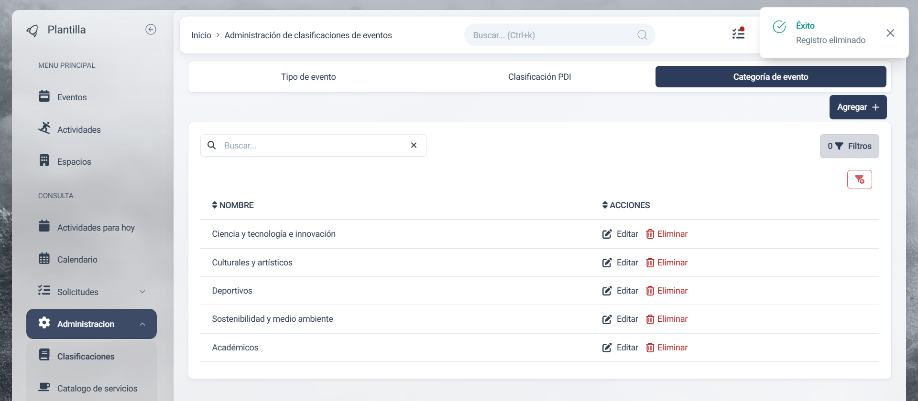Image resolution: width=918 pixels, height=401 pixels.
Task: Open Actividades in the main menu
Action: (91, 129)
